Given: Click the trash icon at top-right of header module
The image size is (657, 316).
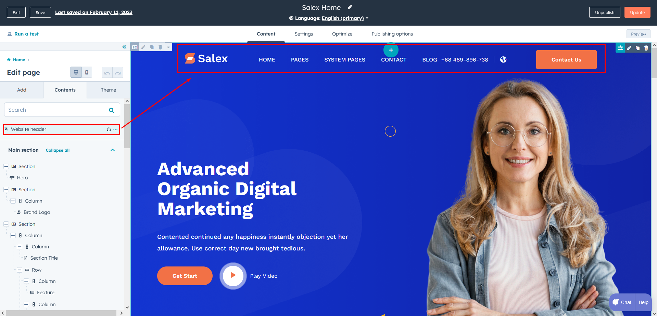Looking at the screenshot, I should (646, 48).
